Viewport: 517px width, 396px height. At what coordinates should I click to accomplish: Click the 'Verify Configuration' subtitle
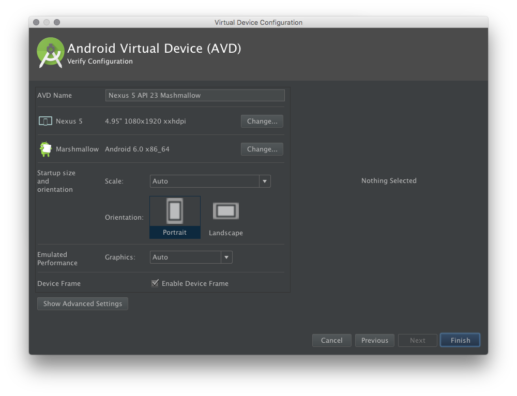(100, 62)
